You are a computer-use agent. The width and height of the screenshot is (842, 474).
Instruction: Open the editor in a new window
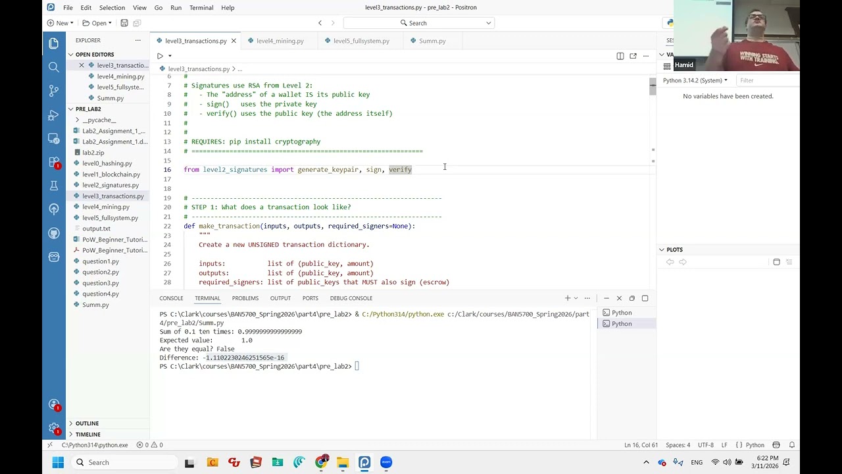pos(633,56)
